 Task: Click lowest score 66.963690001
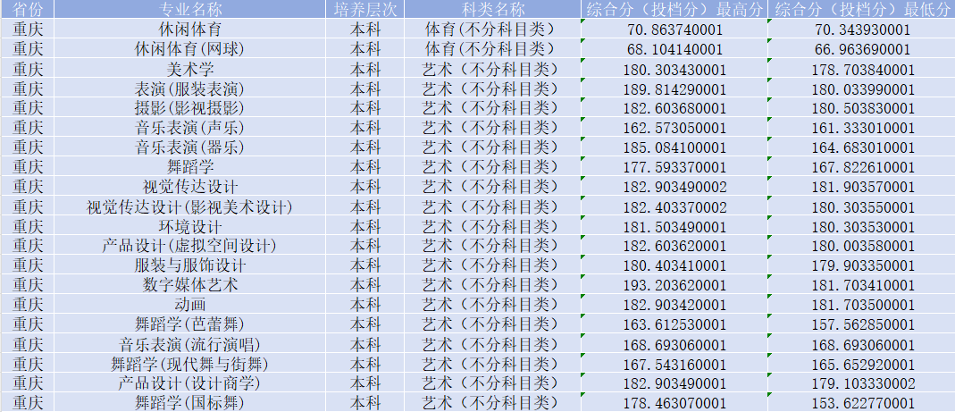pos(861,49)
